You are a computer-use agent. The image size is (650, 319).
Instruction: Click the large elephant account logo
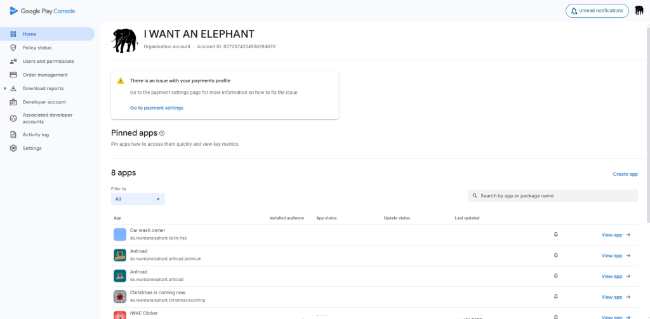tap(125, 41)
